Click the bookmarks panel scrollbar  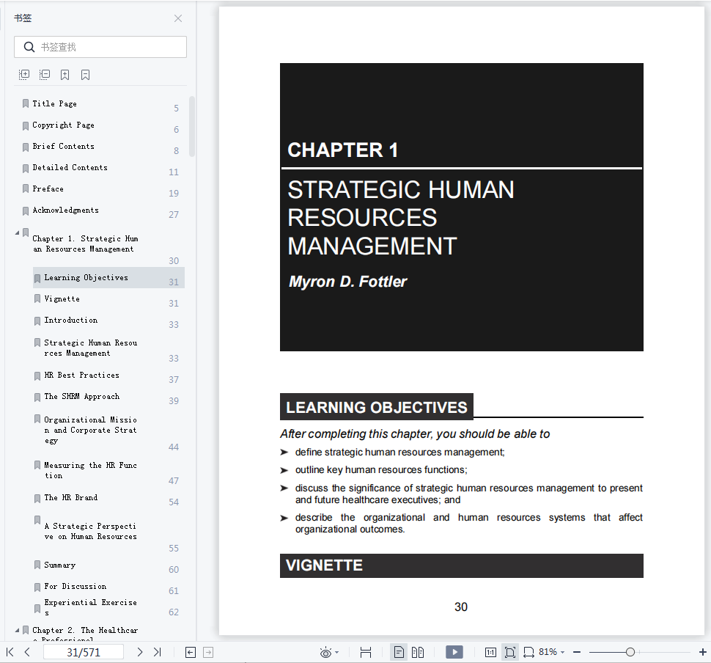192,126
